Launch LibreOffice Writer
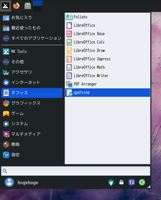Image resolution: width=161 pixels, height=200 pixels. coord(108,76)
